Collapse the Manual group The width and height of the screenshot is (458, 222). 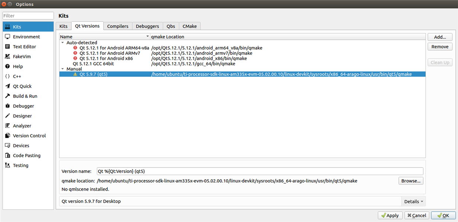click(x=63, y=69)
